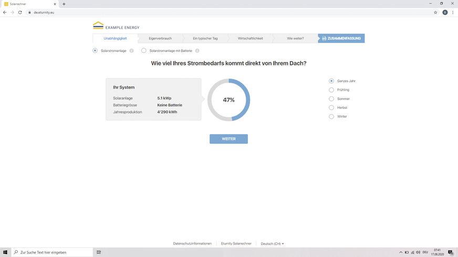This screenshot has height=257, width=458.
Task: Open Task View in the taskbar
Action: (99, 252)
